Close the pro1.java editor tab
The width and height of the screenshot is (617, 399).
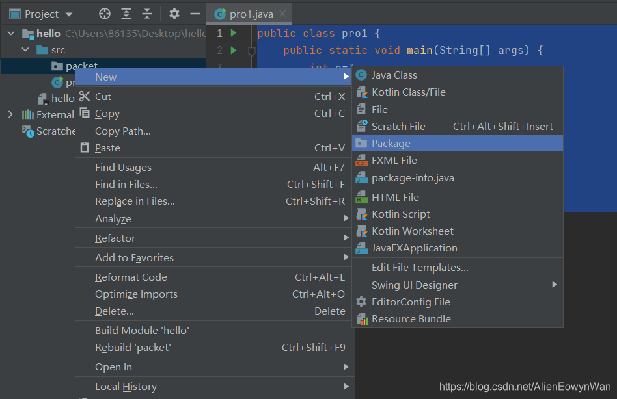click(282, 14)
